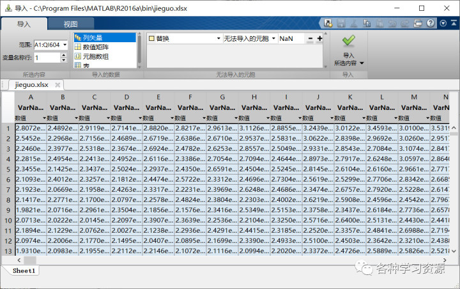Image resolution: width=460 pixels, height=289 pixels.
Task: Click the NaN replacement value field
Action: pos(291,38)
